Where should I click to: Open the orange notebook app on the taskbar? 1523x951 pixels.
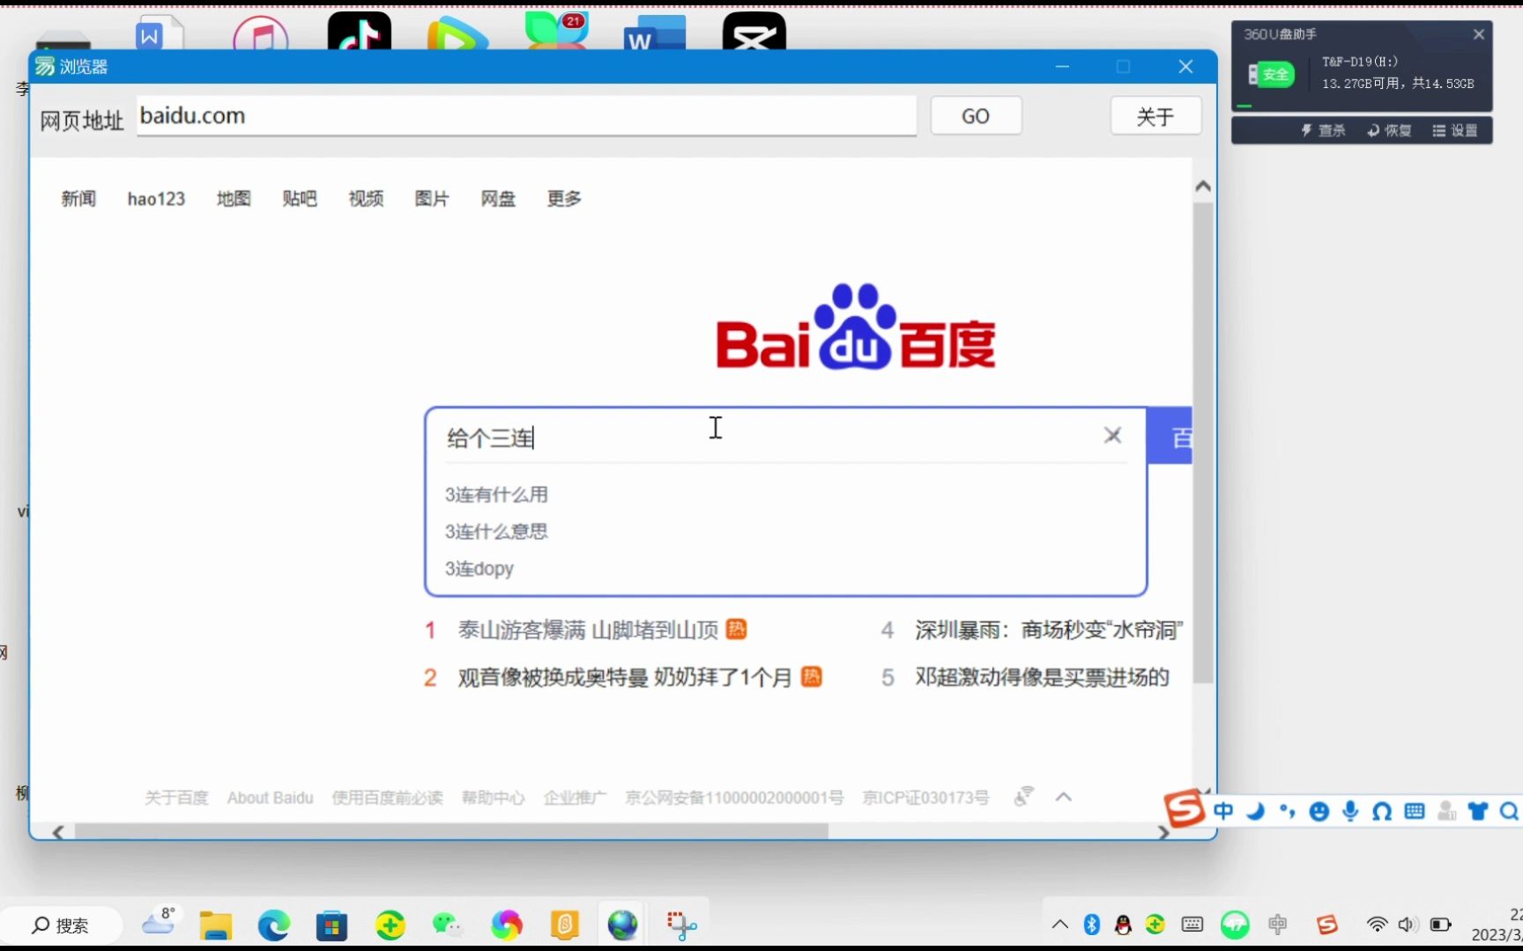565,925
